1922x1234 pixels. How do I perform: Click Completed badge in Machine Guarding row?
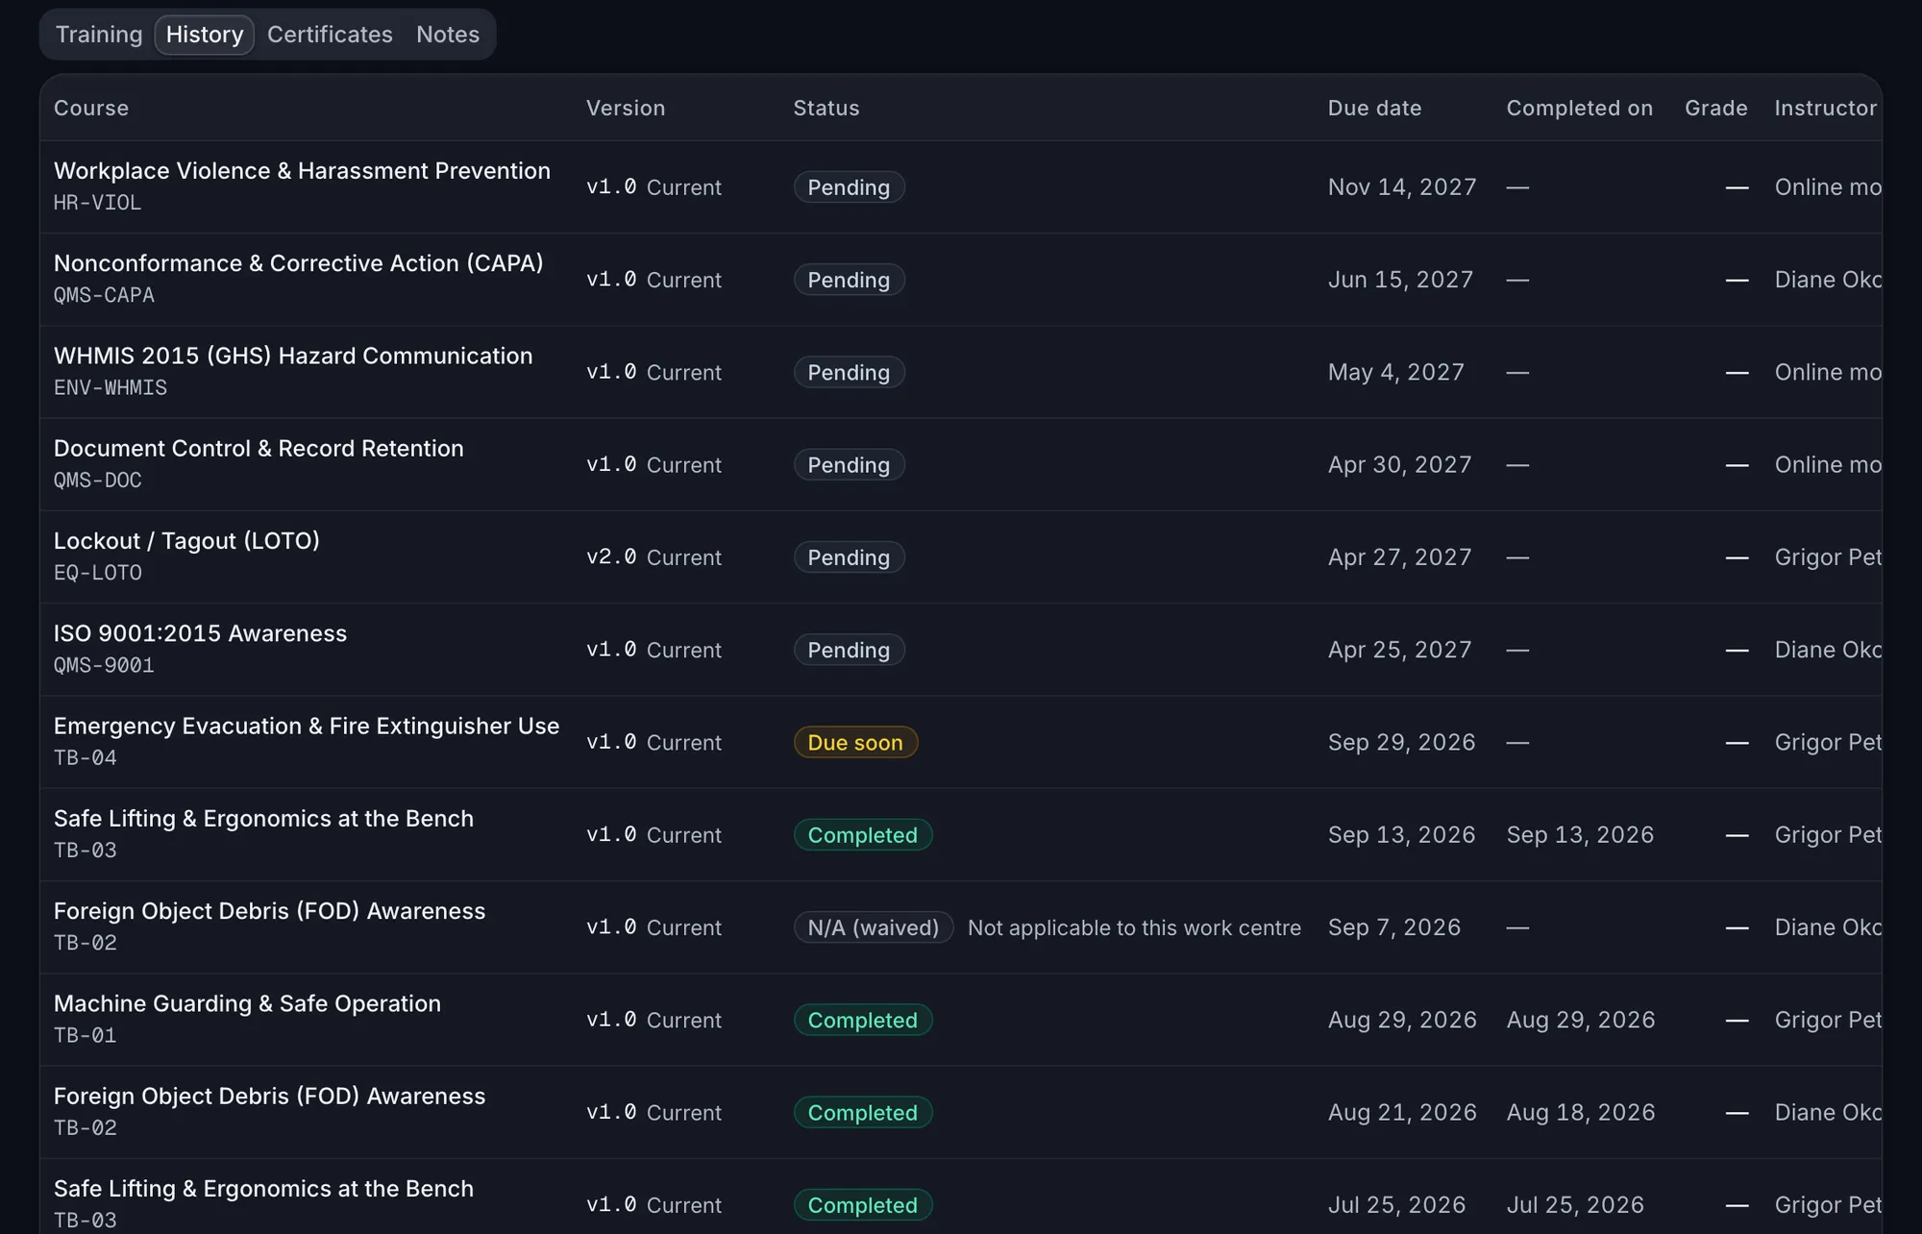point(862,1020)
